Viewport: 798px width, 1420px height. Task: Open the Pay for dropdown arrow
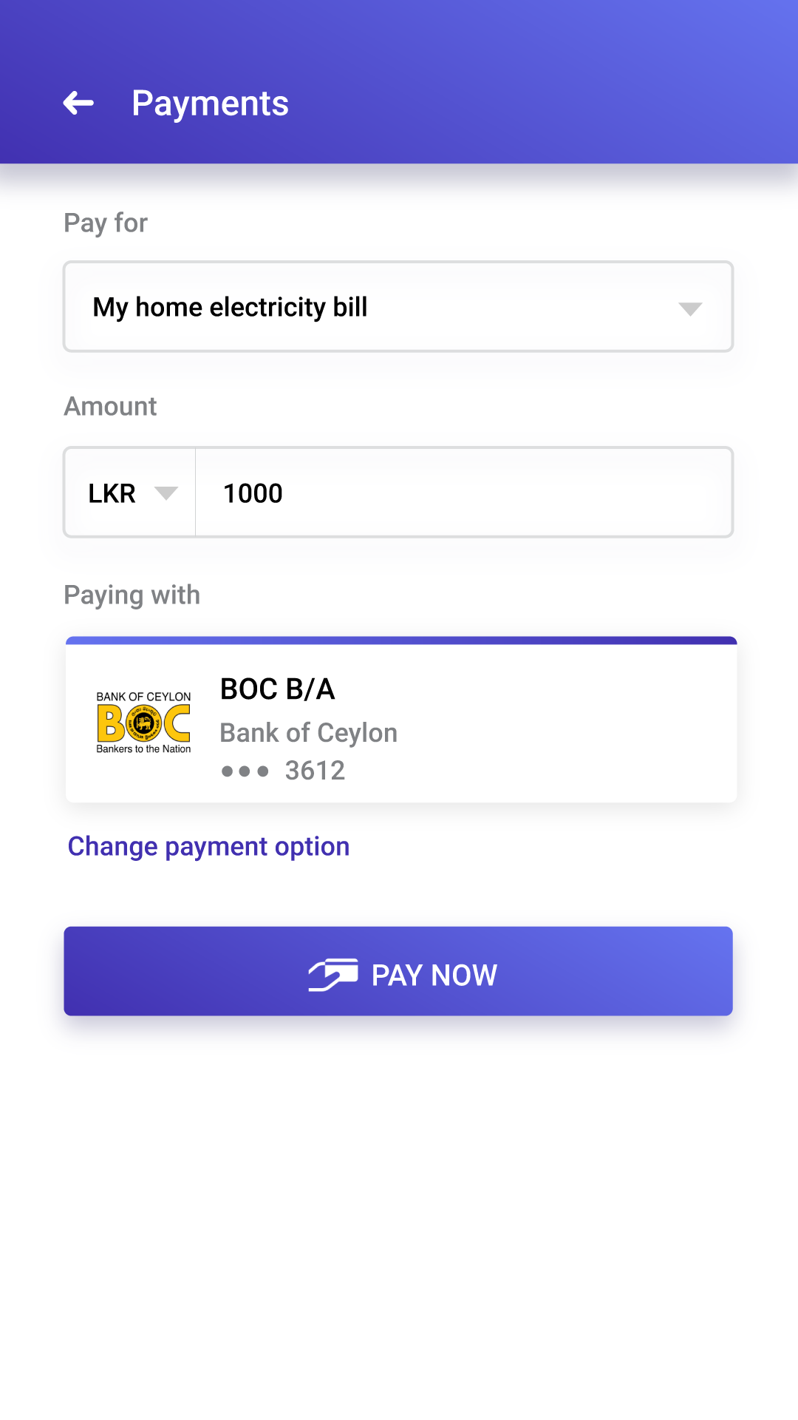tap(689, 308)
